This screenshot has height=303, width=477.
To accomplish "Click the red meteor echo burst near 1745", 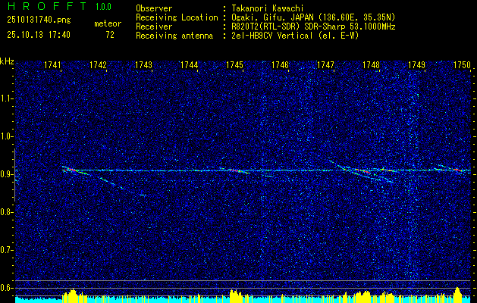I will (x=235, y=170).
